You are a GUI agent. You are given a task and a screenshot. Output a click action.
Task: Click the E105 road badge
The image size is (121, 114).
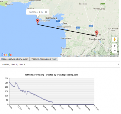(103, 4)
